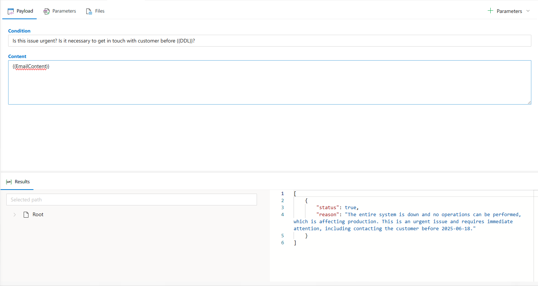Open the Parameters dropdown chevron at top right
Image resolution: width=538 pixels, height=286 pixels.
528,11
